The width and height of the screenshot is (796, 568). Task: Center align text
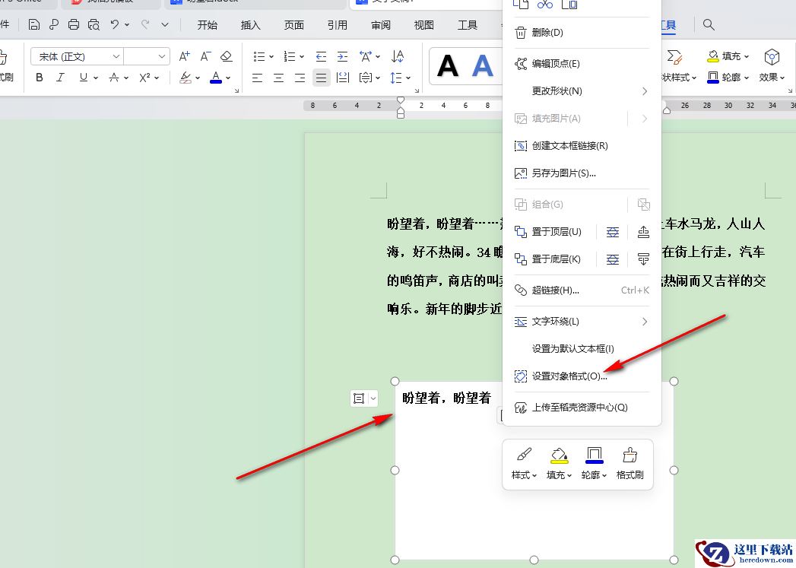pyautogui.click(x=279, y=78)
